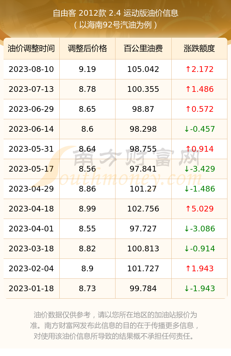The width and height of the screenshot is (231, 356).
Task: Click the 2023-04-18 date cell
Action: [x=31, y=209]
